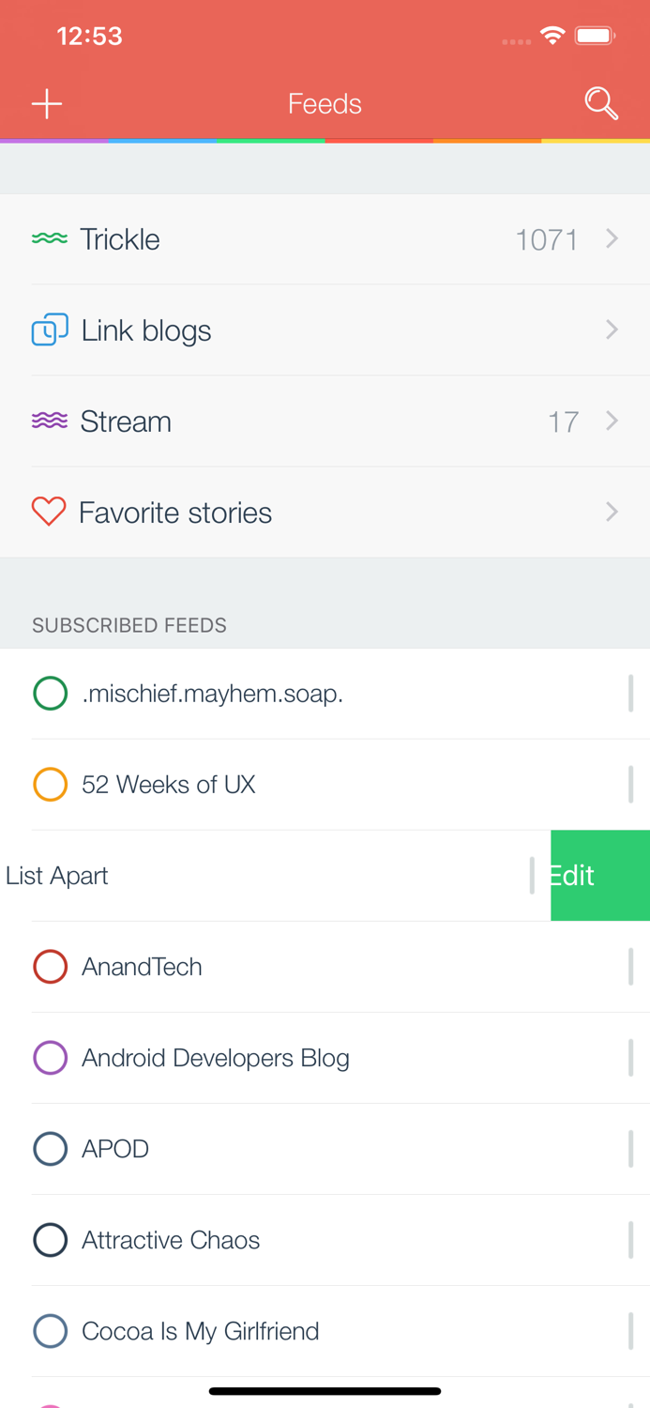Expand the Link blogs row chevron

click(x=612, y=330)
